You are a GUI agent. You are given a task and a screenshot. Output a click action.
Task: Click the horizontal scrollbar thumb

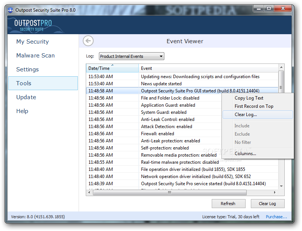coord(170,192)
